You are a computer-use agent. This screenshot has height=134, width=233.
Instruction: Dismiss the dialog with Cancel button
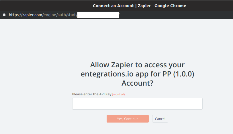160,119
